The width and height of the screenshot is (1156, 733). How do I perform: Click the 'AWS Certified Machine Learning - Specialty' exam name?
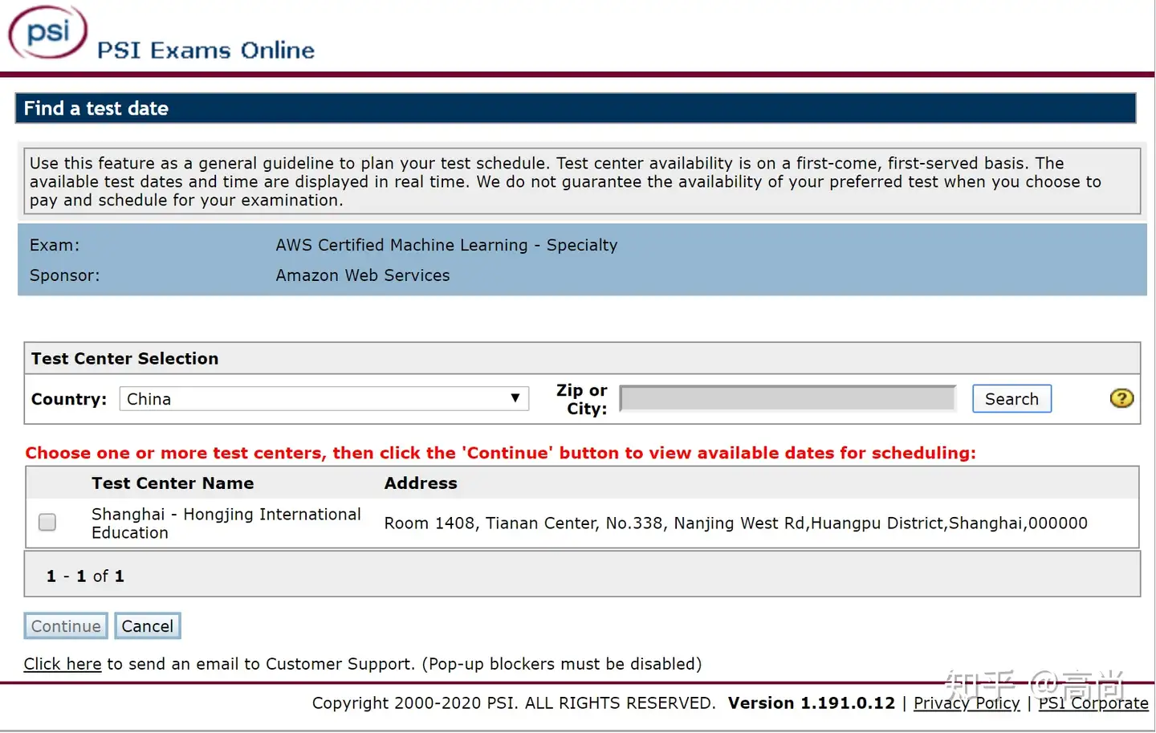click(446, 246)
